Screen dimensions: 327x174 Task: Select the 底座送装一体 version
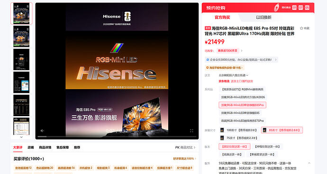coord(232,155)
